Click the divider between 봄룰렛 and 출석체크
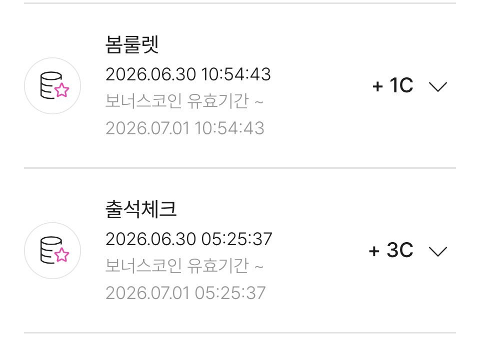 [x=240, y=168]
